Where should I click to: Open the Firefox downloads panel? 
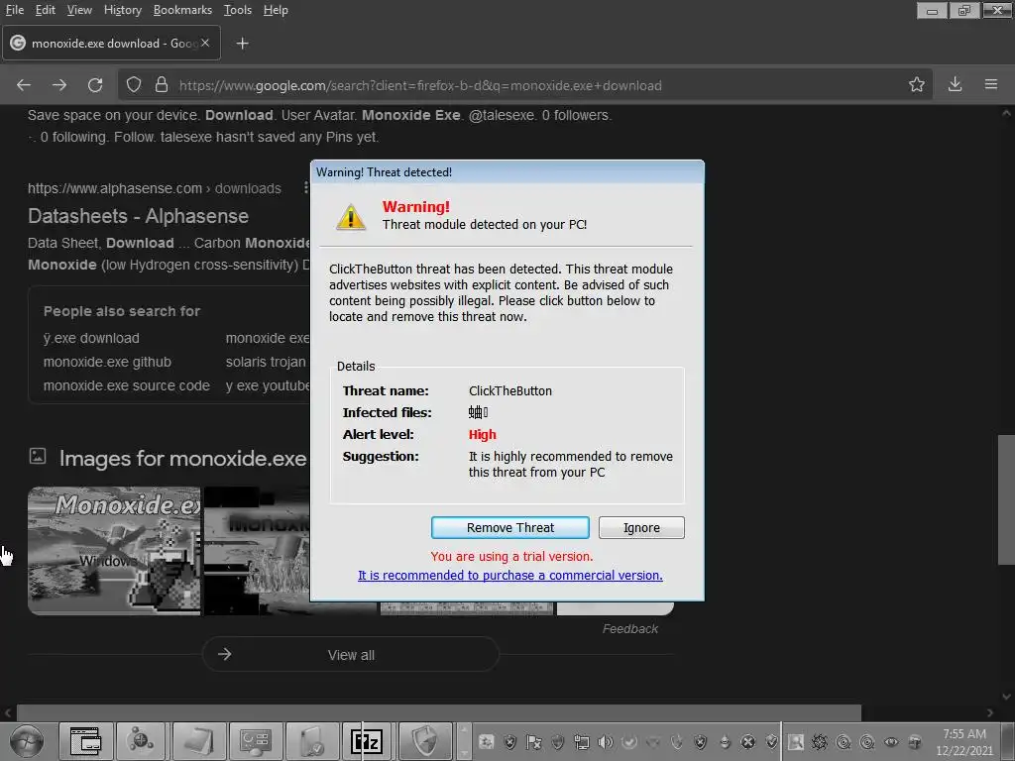955,85
